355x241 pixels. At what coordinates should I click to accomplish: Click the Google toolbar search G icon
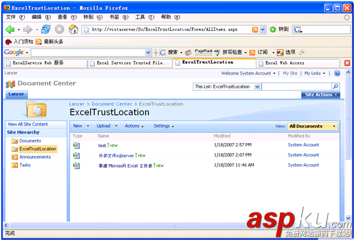162,53
